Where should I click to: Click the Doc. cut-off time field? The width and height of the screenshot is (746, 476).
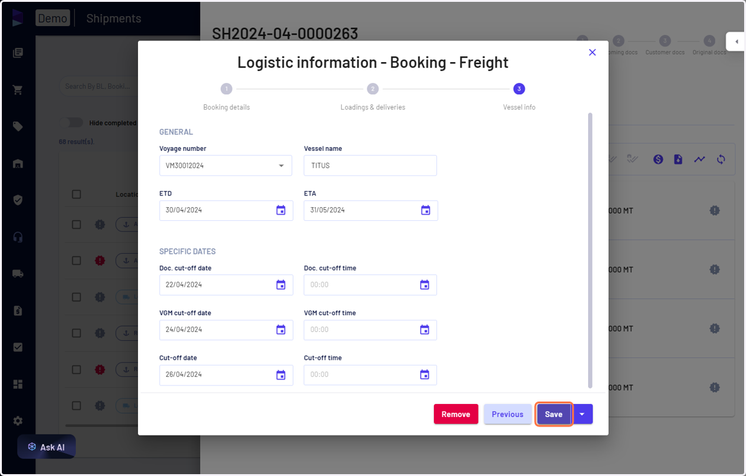point(371,285)
